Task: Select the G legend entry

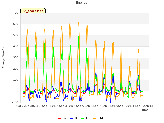Action: [62, 118]
